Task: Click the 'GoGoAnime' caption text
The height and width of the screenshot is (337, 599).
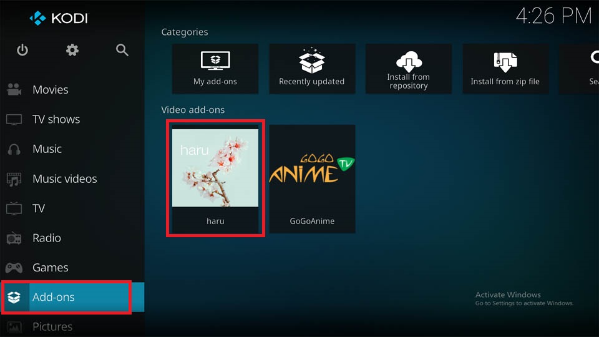Action: tap(312, 221)
